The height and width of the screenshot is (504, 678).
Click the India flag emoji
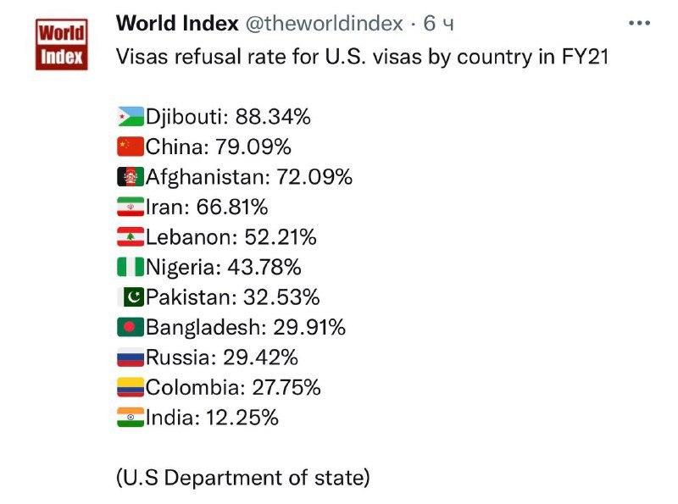(x=131, y=418)
